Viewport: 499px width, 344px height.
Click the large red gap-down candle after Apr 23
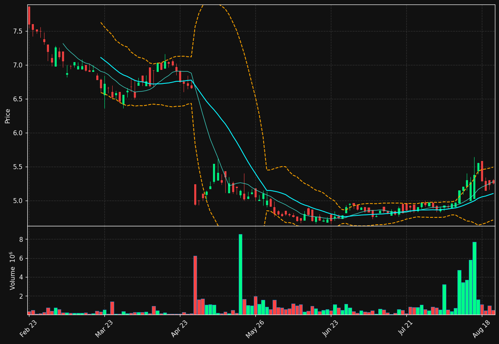(195, 194)
